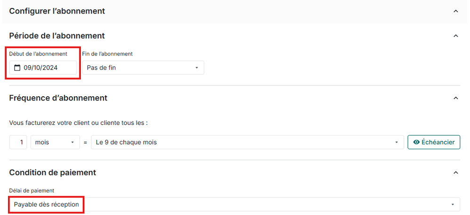Click the 'Configurer l'abonnement' heading title
Viewport: 470px width, 215px height.
point(57,11)
